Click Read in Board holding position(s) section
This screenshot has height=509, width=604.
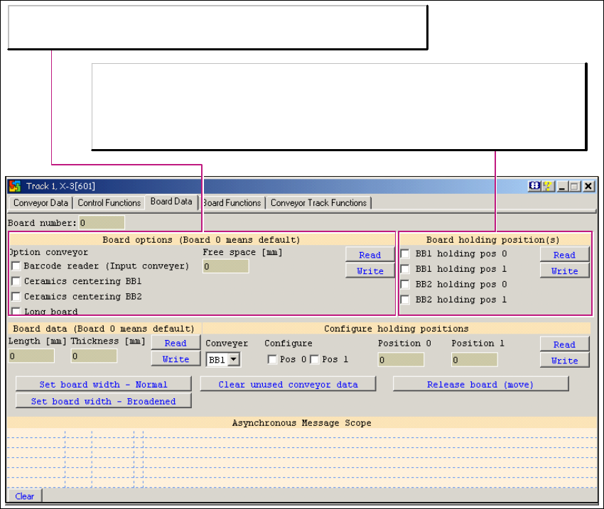[x=564, y=255]
